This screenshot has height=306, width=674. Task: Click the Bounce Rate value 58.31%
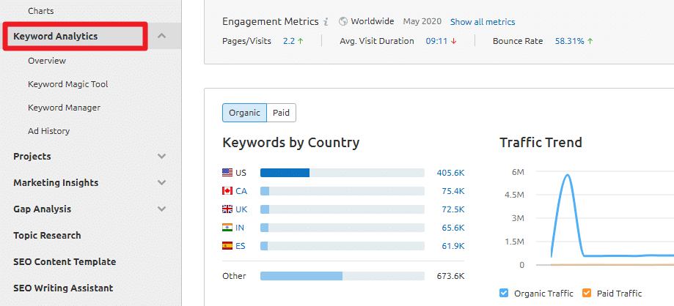coord(570,41)
